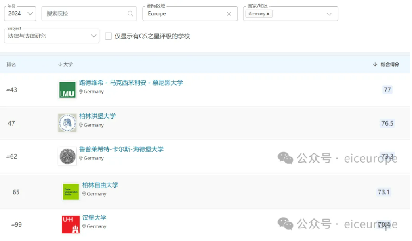Sort by the 综合得分 column header
This screenshot has height=241, width=412.
(390, 64)
